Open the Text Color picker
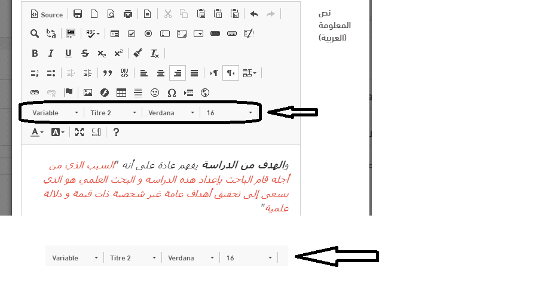This screenshot has height=295, width=547. click(37, 132)
